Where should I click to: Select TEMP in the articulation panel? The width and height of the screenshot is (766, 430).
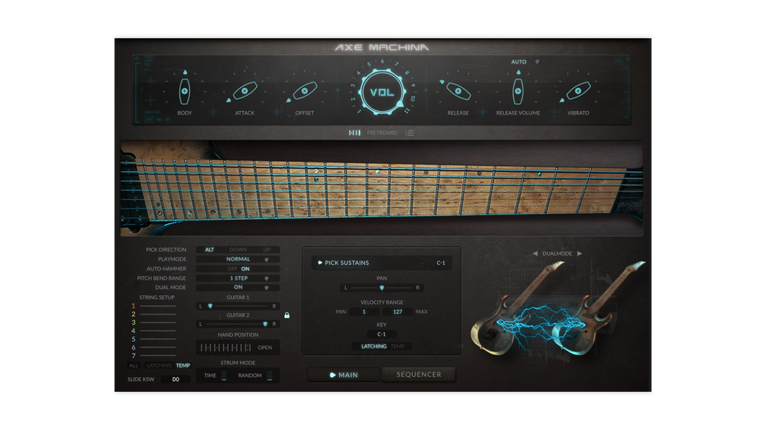[398, 347]
